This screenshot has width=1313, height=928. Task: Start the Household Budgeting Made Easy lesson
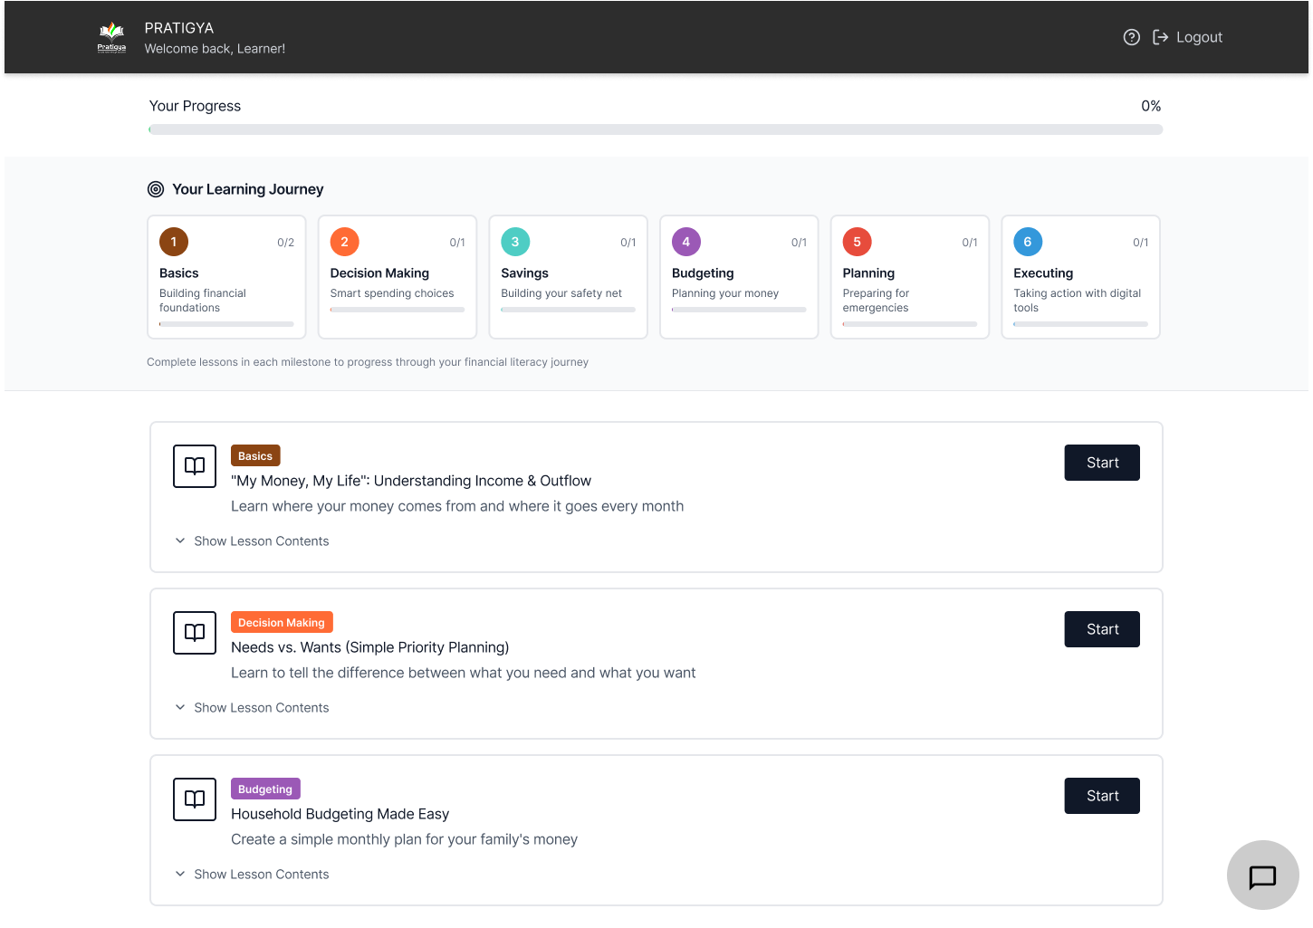click(1102, 796)
